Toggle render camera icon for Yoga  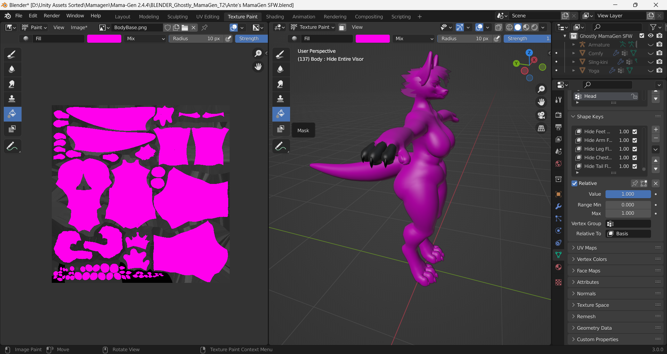[659, 70]
